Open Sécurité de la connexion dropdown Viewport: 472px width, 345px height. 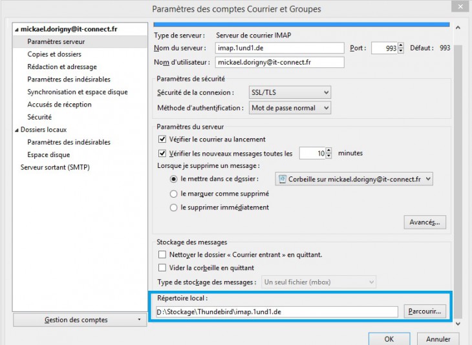[290, 92]
